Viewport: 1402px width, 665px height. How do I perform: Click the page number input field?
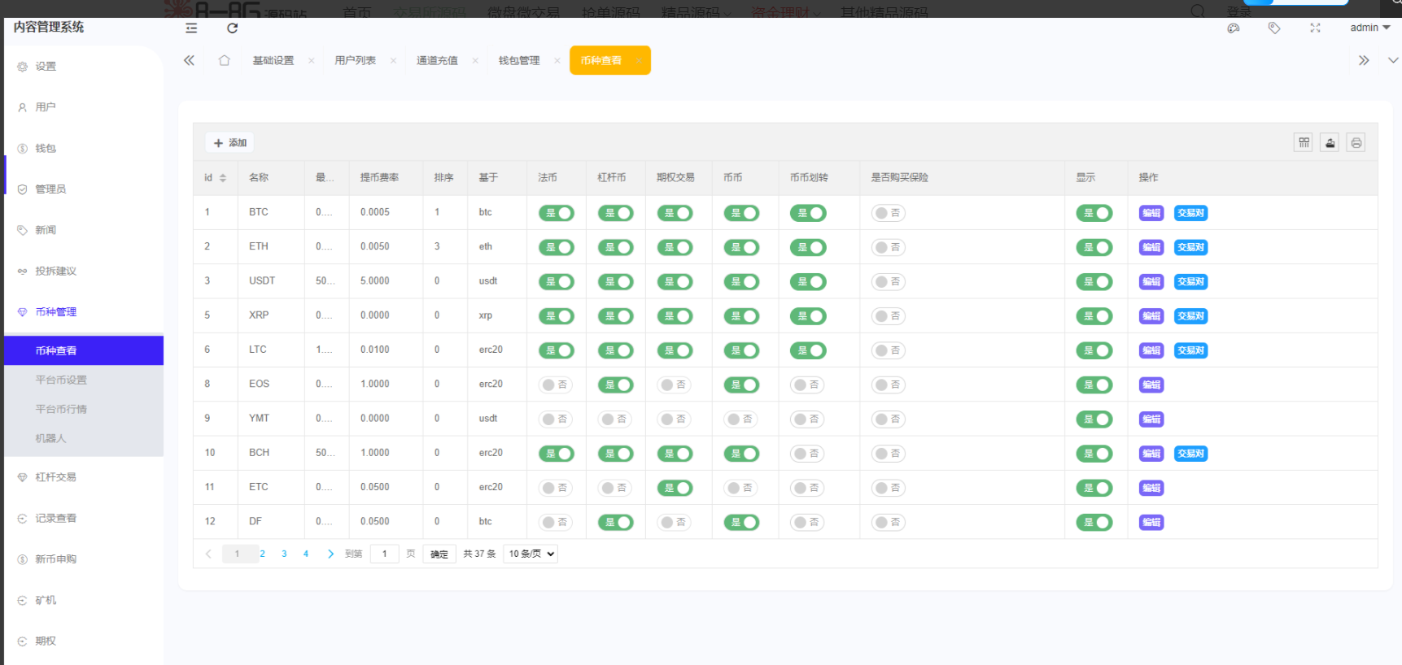tap(384, 554)
